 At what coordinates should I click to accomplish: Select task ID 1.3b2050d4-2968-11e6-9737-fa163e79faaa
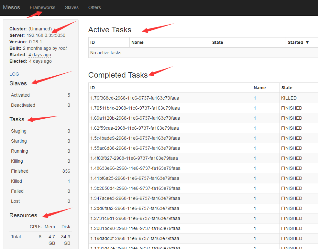[136, 189]
